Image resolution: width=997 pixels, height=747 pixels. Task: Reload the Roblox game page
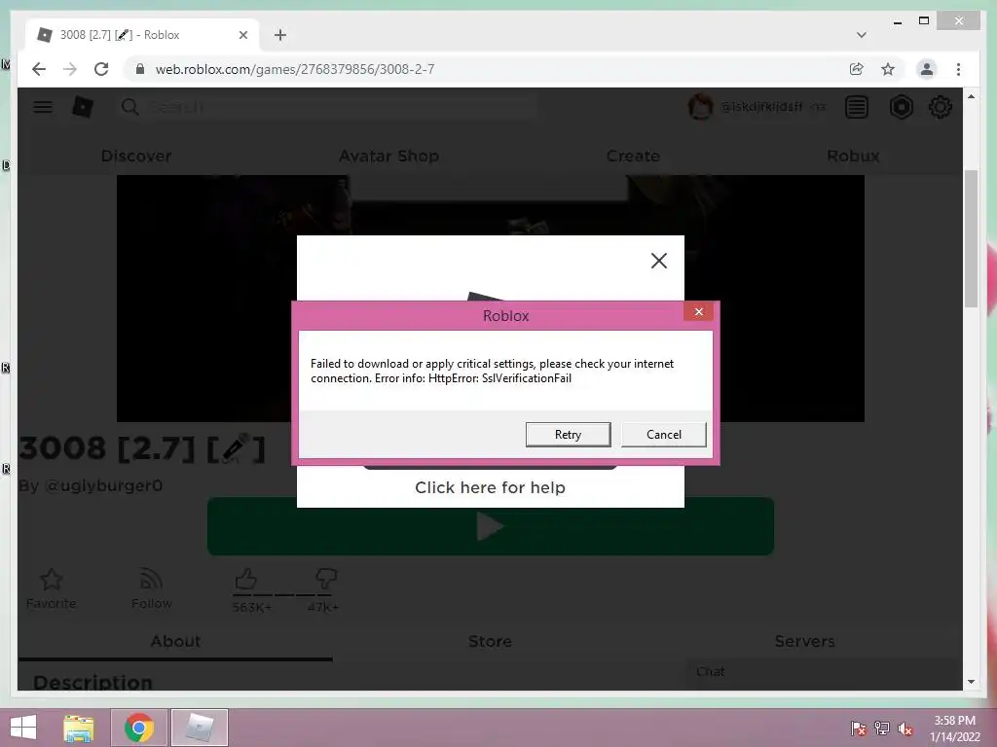(101, 69)
